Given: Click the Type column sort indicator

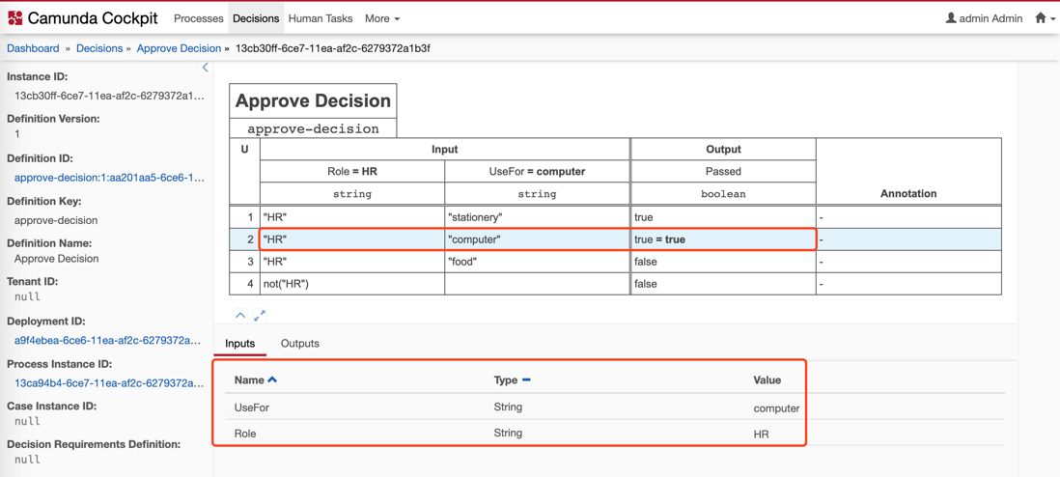Looking at the screenshot, I should pyautogui.click(x=526, y=380).
